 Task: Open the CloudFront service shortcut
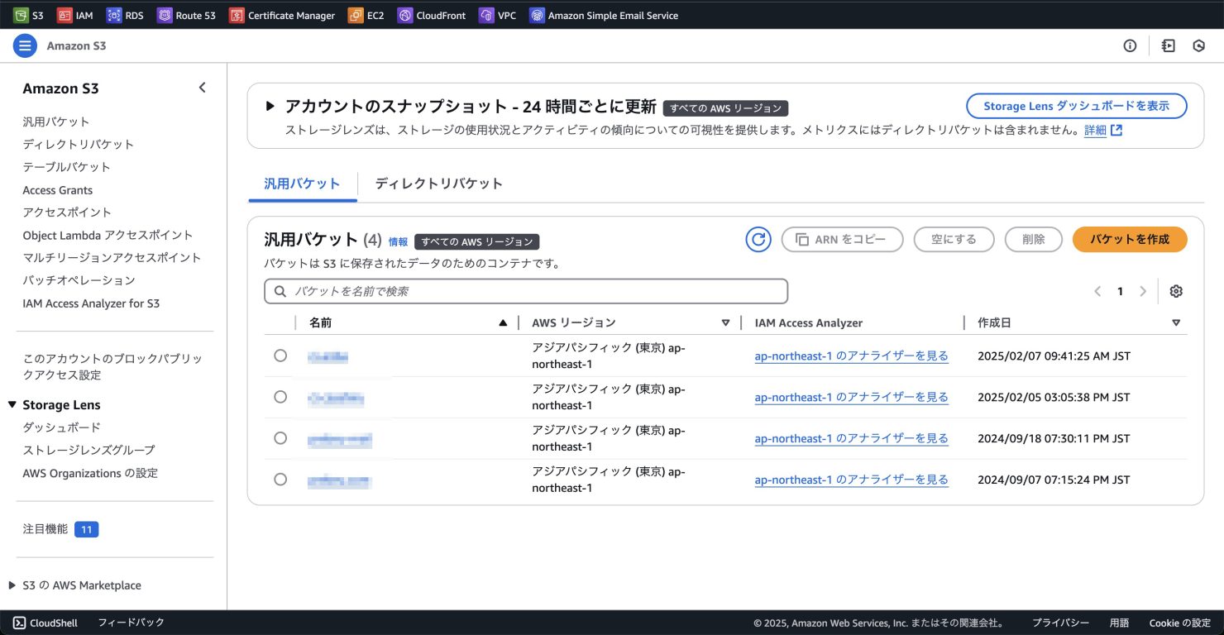pyautogui.click(x=404, y=15)
